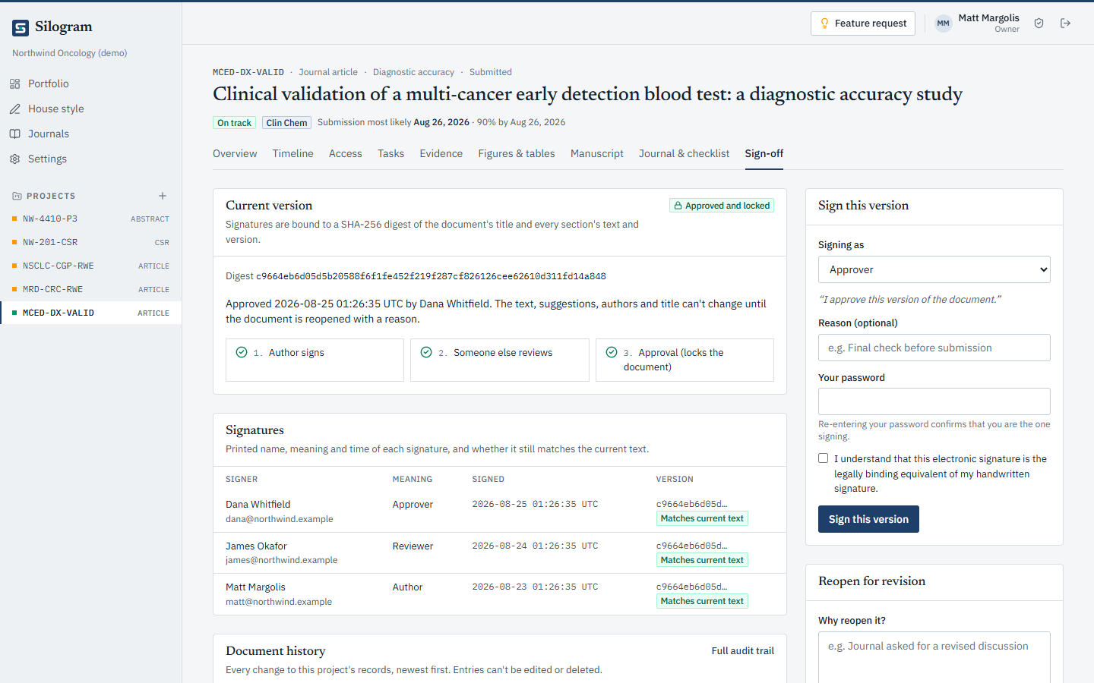
Task: Open Portfolio via its grid icon
Action: coord(14,83)
